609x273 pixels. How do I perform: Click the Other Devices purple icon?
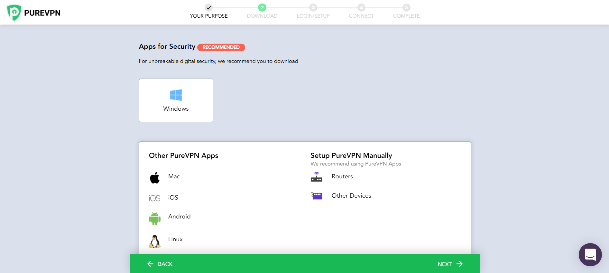pos(317,196)
